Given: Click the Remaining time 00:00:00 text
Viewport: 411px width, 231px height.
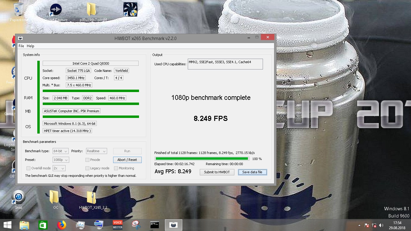Looking at the screenshot, I should (x=224, y=164).
